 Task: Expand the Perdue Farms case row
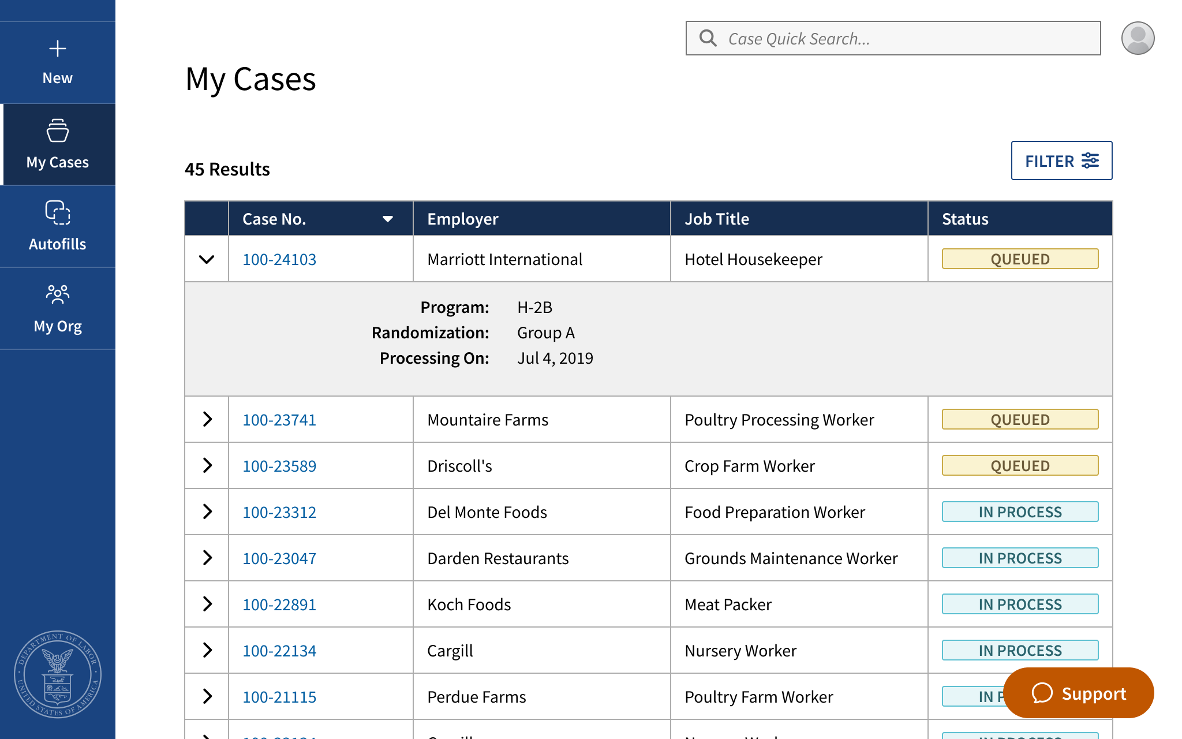[x=207, y=696]
